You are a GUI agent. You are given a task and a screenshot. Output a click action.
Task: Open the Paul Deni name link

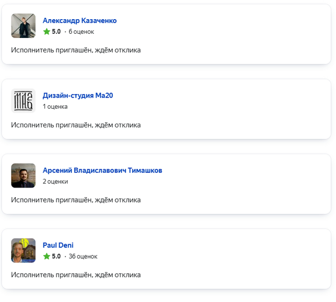[58, 245]
